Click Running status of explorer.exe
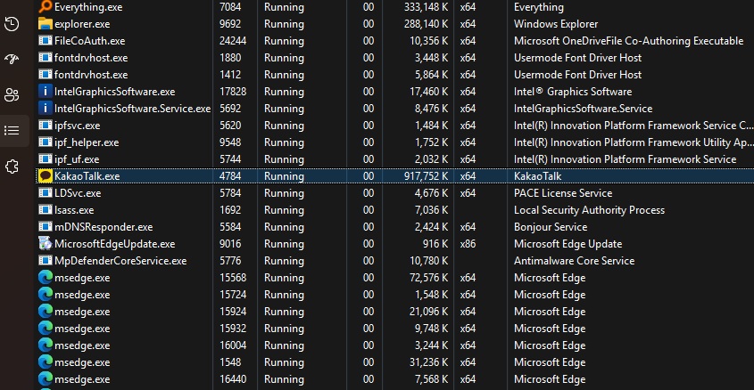754x390 pixels. point(284,24)
